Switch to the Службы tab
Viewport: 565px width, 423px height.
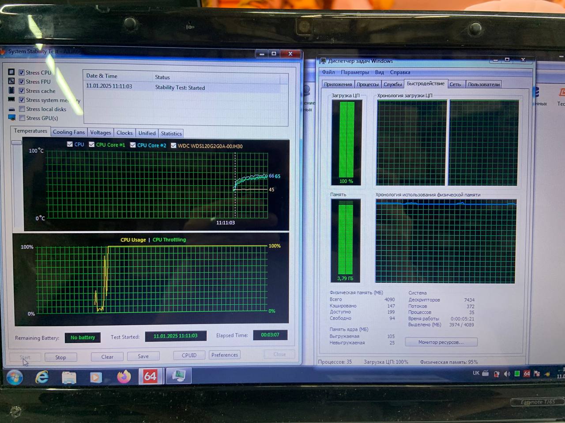point(392,84)
